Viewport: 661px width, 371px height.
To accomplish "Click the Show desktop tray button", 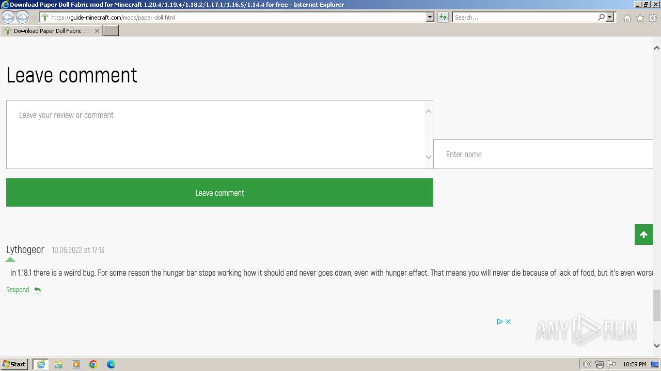I will pos(655,364).
